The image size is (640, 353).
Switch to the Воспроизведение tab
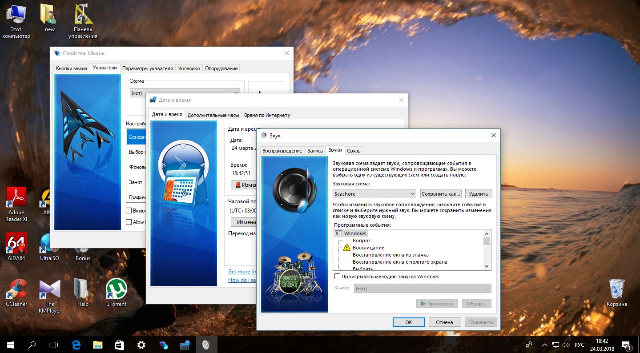pyautogui.click(x=282, y=151)
